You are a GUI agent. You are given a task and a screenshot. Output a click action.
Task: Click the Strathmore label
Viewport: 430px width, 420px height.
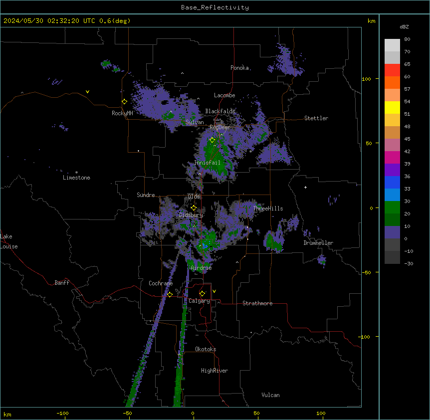(x=257, y=303)
